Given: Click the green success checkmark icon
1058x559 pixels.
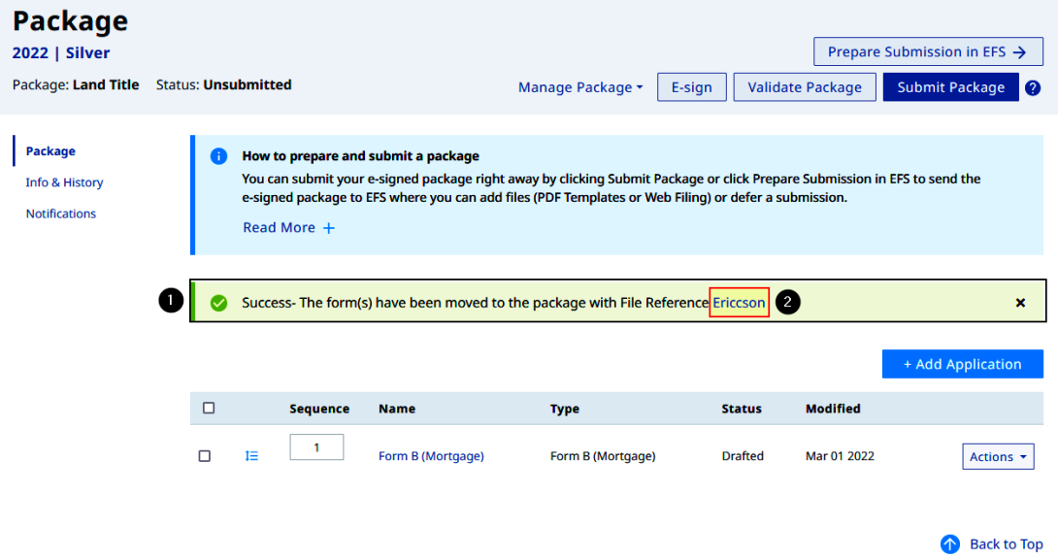Looking at the screenshot, I should [x=218, y=302].
